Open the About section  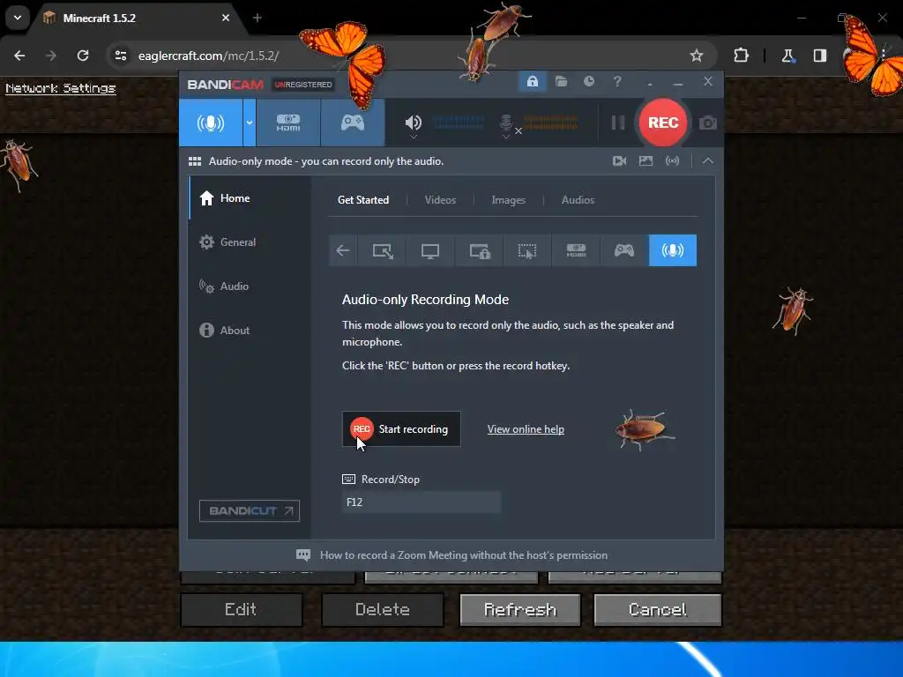click(250, 331)
